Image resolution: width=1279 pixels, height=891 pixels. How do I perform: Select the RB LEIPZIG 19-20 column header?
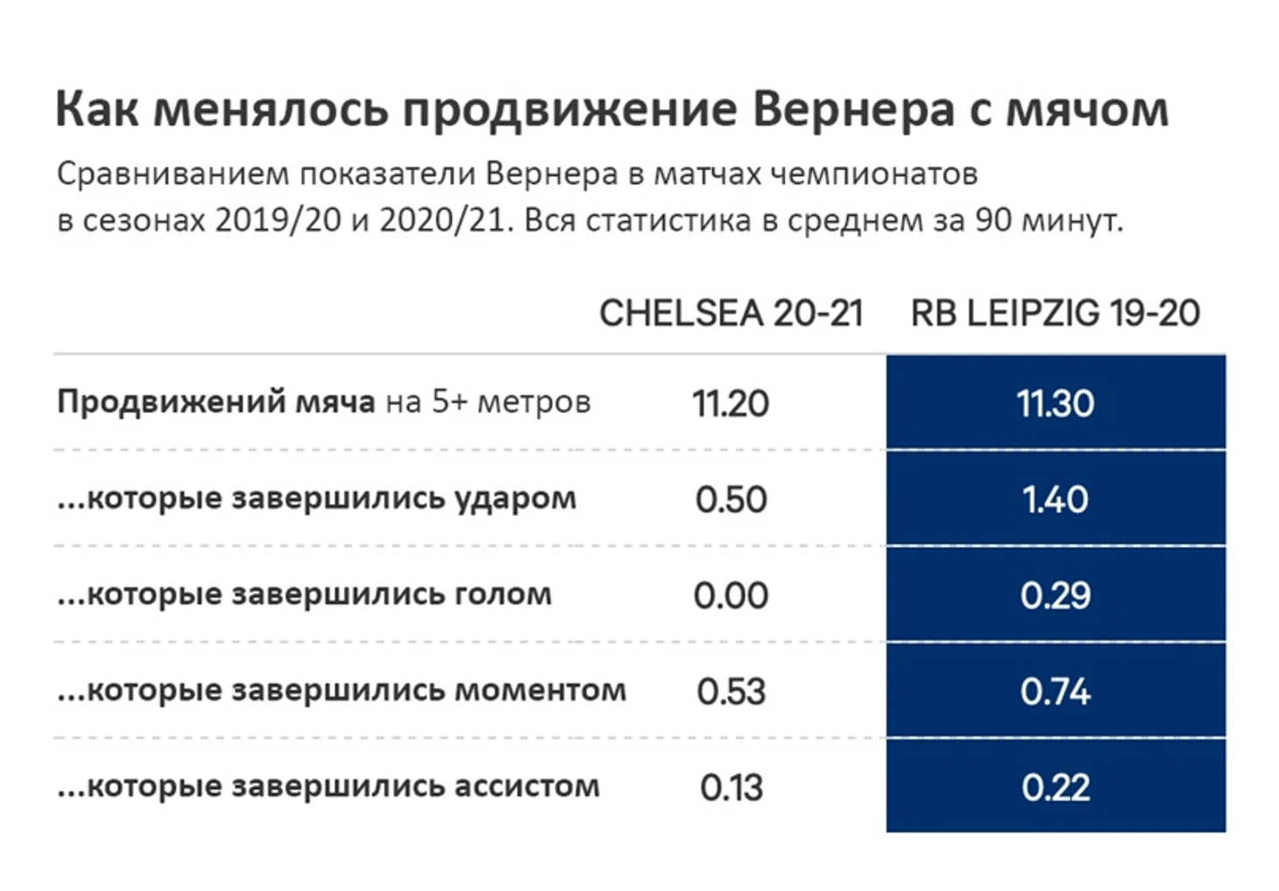(x=1055, y=313)
